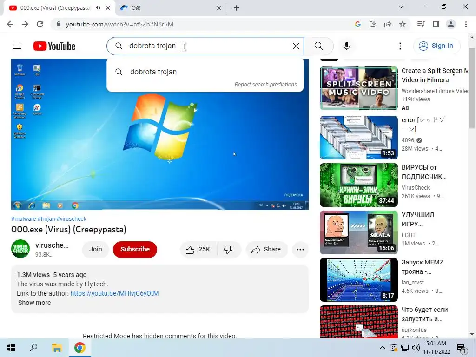Open options menu on Filmora ad

coord(454,72)
